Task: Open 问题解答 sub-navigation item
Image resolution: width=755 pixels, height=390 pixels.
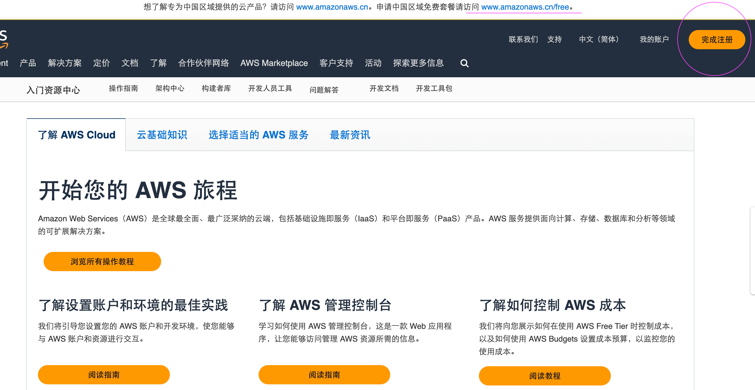Action: (x=324, y=90)
